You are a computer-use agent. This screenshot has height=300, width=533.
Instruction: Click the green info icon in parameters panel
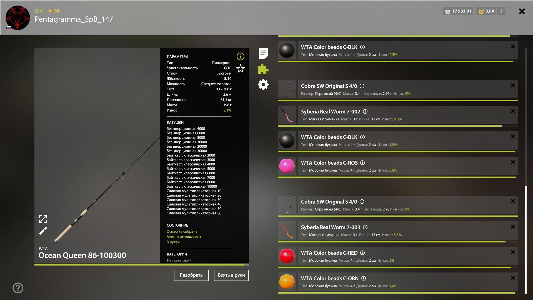click(240, 56)
